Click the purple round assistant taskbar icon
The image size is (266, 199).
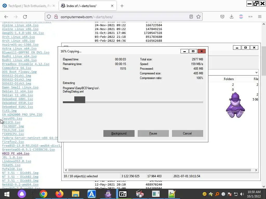click(22, 194)
